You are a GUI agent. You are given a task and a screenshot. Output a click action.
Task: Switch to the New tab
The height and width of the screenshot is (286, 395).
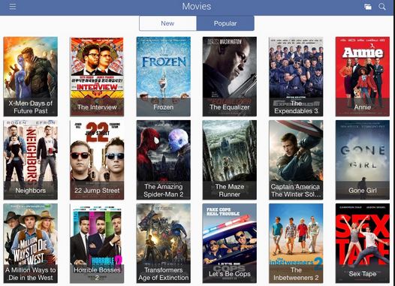167,23
